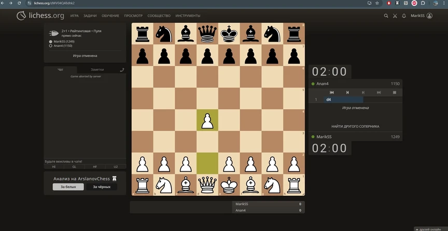This screenshot has width=448, height=231.
Task: Select the 'За белых' analysis option
Action: click(68, 187)
